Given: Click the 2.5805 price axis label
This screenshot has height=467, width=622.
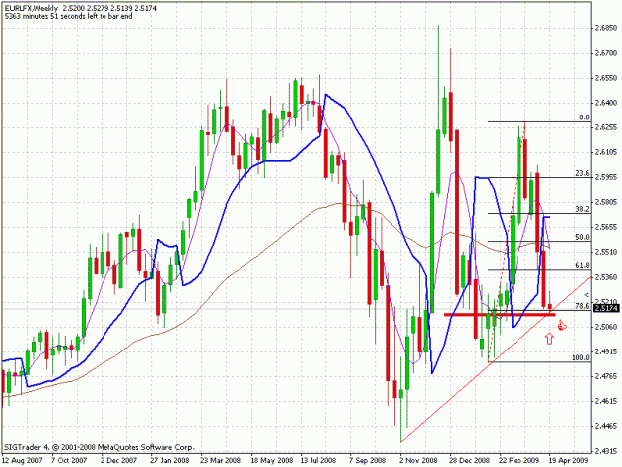Looking at the screenshot, I should [x=606, y=202].
